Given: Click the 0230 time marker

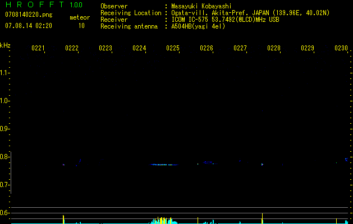Looking at the screenshot, I should (x=341, y=48).
